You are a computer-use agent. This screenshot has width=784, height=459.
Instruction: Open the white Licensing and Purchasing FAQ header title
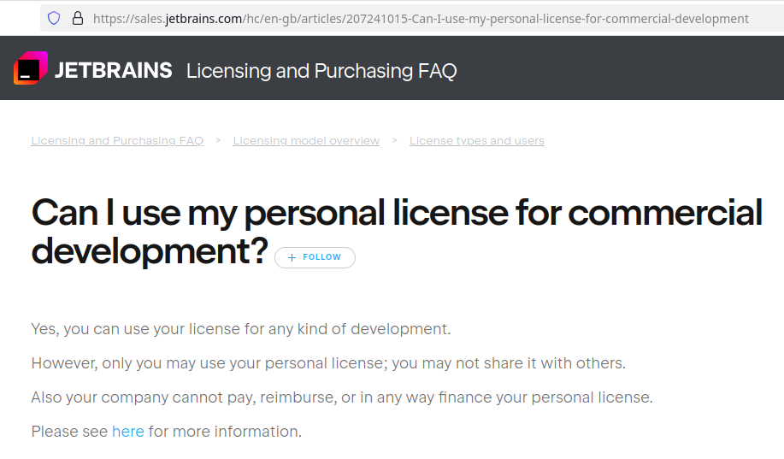coord(321,71)
